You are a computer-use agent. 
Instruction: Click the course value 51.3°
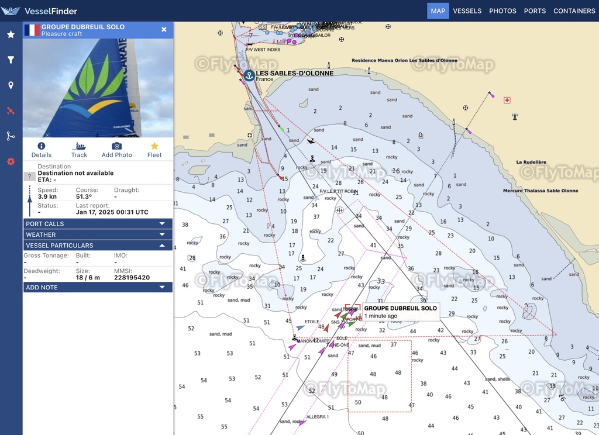pos(84,196)
